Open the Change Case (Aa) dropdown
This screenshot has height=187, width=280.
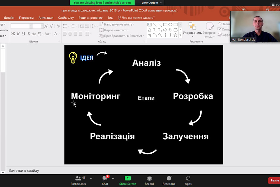48,34
